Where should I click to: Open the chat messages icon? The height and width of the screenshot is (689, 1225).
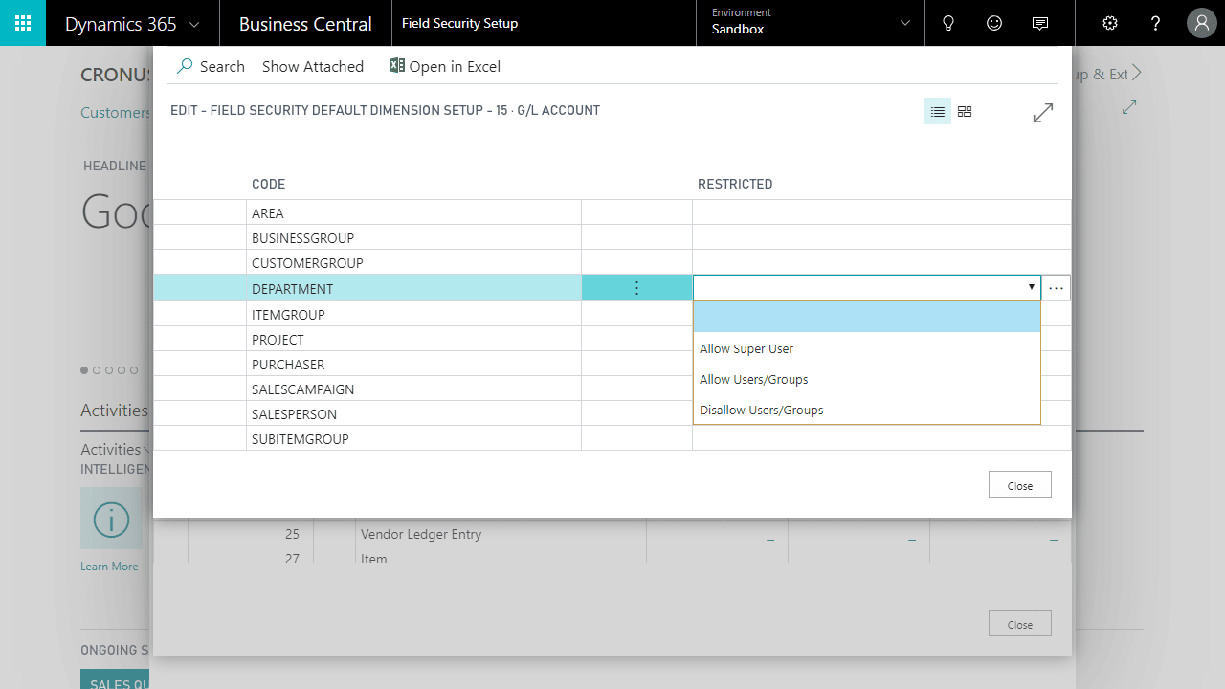pos(1040,23)
